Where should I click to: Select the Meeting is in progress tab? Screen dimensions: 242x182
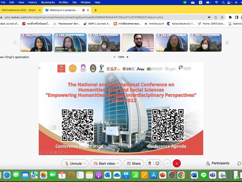64,10
